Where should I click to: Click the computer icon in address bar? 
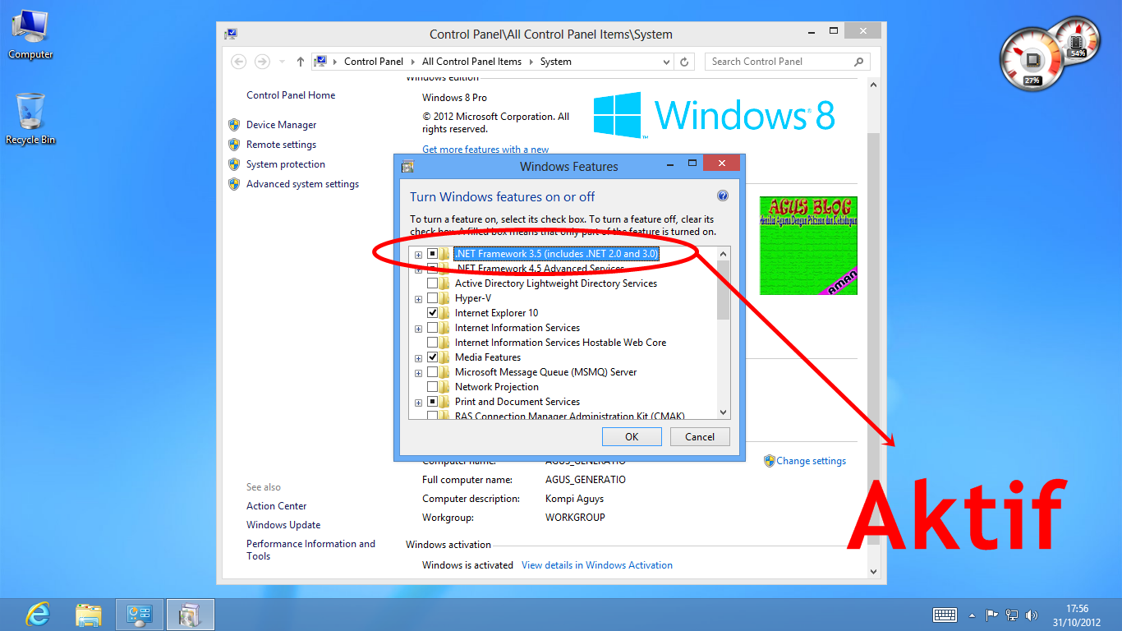click(x=321, y=62)
